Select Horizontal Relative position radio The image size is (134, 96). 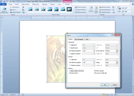(x=70, y=54)
